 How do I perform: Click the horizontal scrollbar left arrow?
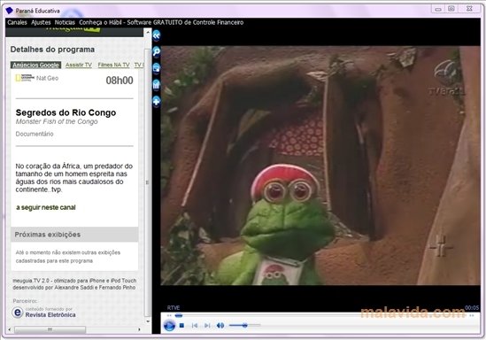tap(10, 329)
